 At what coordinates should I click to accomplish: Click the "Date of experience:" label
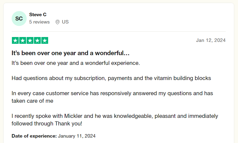pos(34,136)
